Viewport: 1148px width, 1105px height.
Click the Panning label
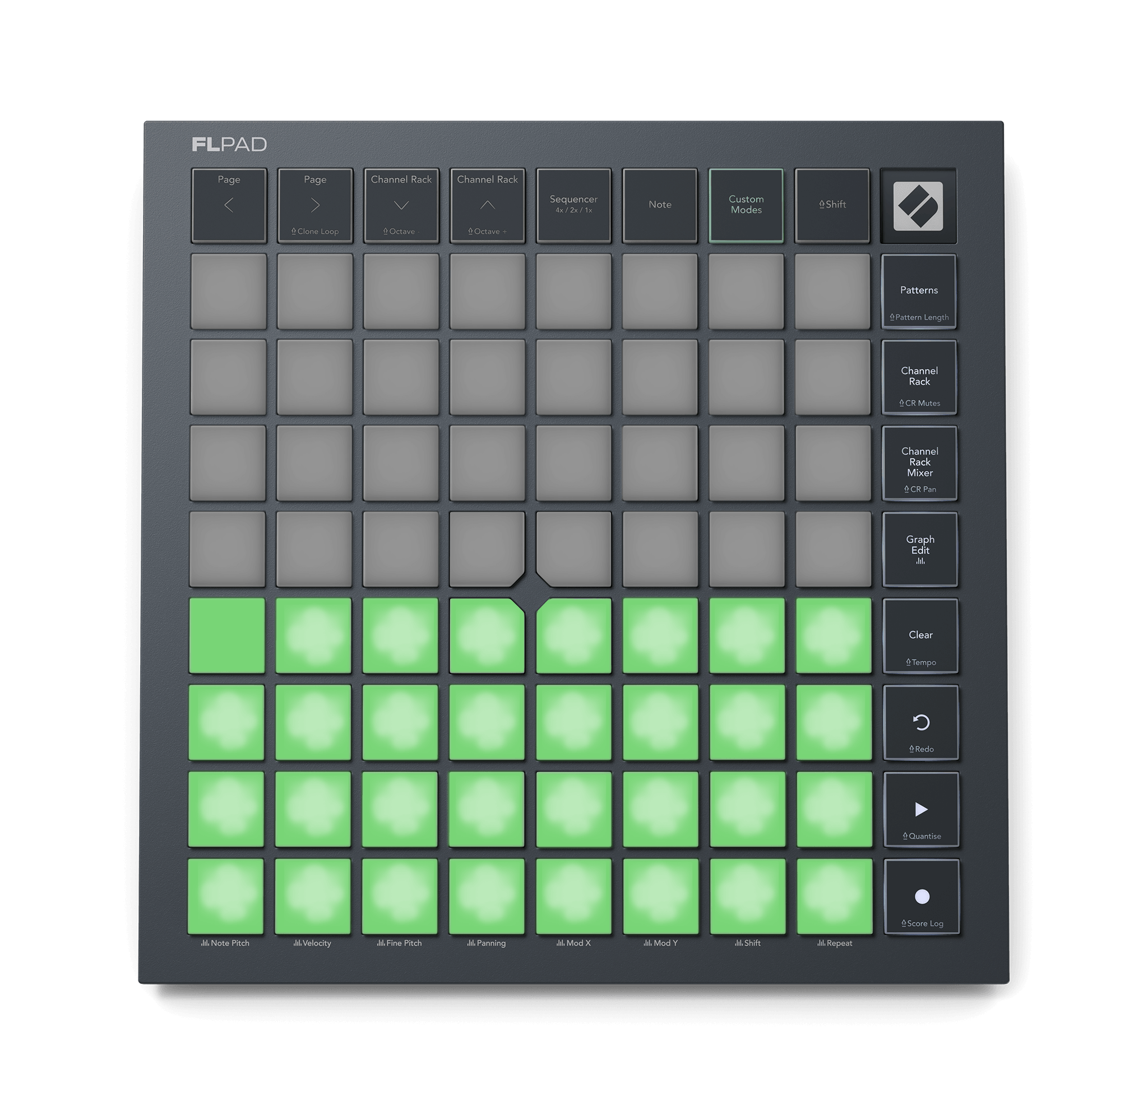pyautogui.click(x=487, y=943)
